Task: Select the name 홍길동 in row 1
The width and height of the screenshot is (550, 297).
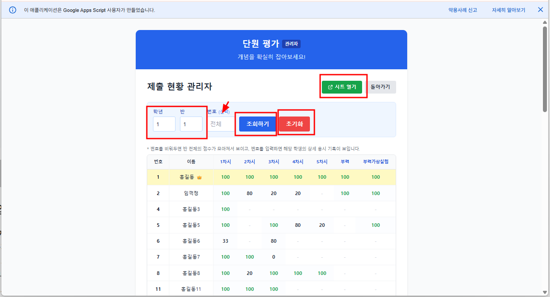Action: 187,177
